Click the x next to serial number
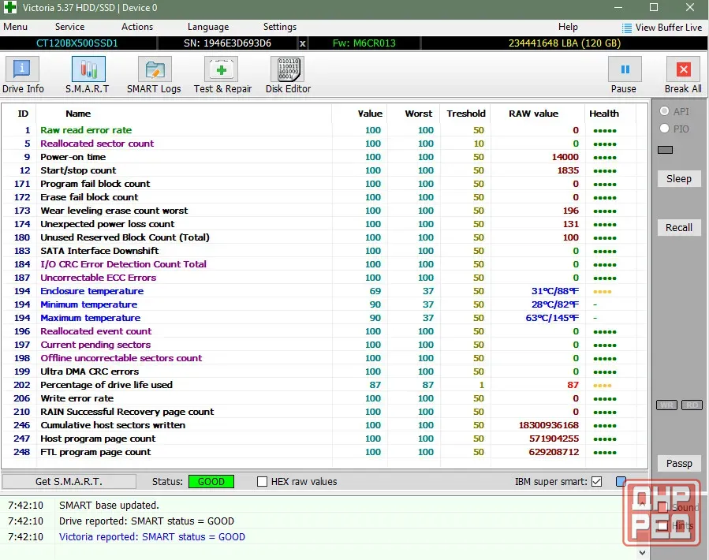The width and height of the screenshot is (709, 560). 303,43
